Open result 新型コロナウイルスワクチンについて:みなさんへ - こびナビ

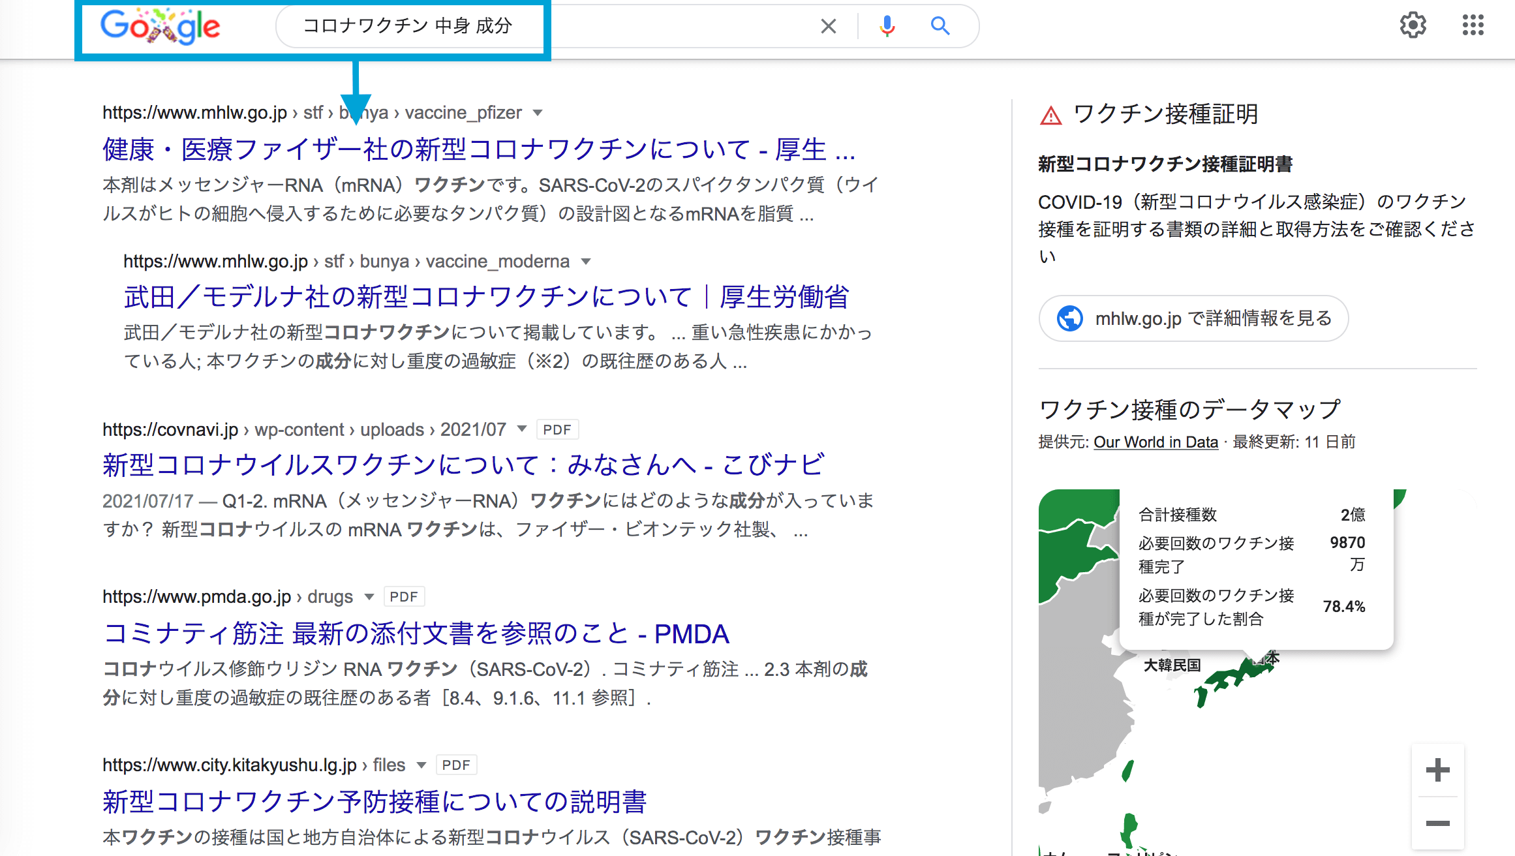[464, 465]
